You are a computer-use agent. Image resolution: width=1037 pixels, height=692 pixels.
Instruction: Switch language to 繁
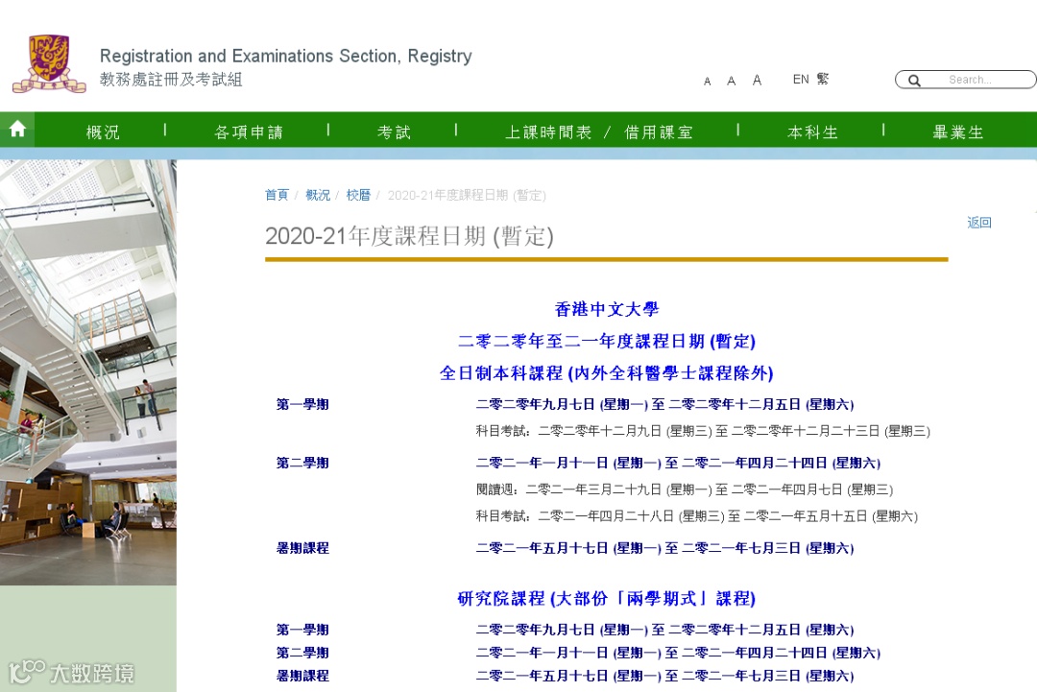(x=822, y=80)
